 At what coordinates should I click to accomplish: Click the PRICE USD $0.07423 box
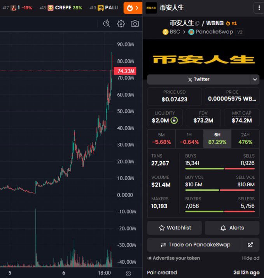(x=174, y=96)
